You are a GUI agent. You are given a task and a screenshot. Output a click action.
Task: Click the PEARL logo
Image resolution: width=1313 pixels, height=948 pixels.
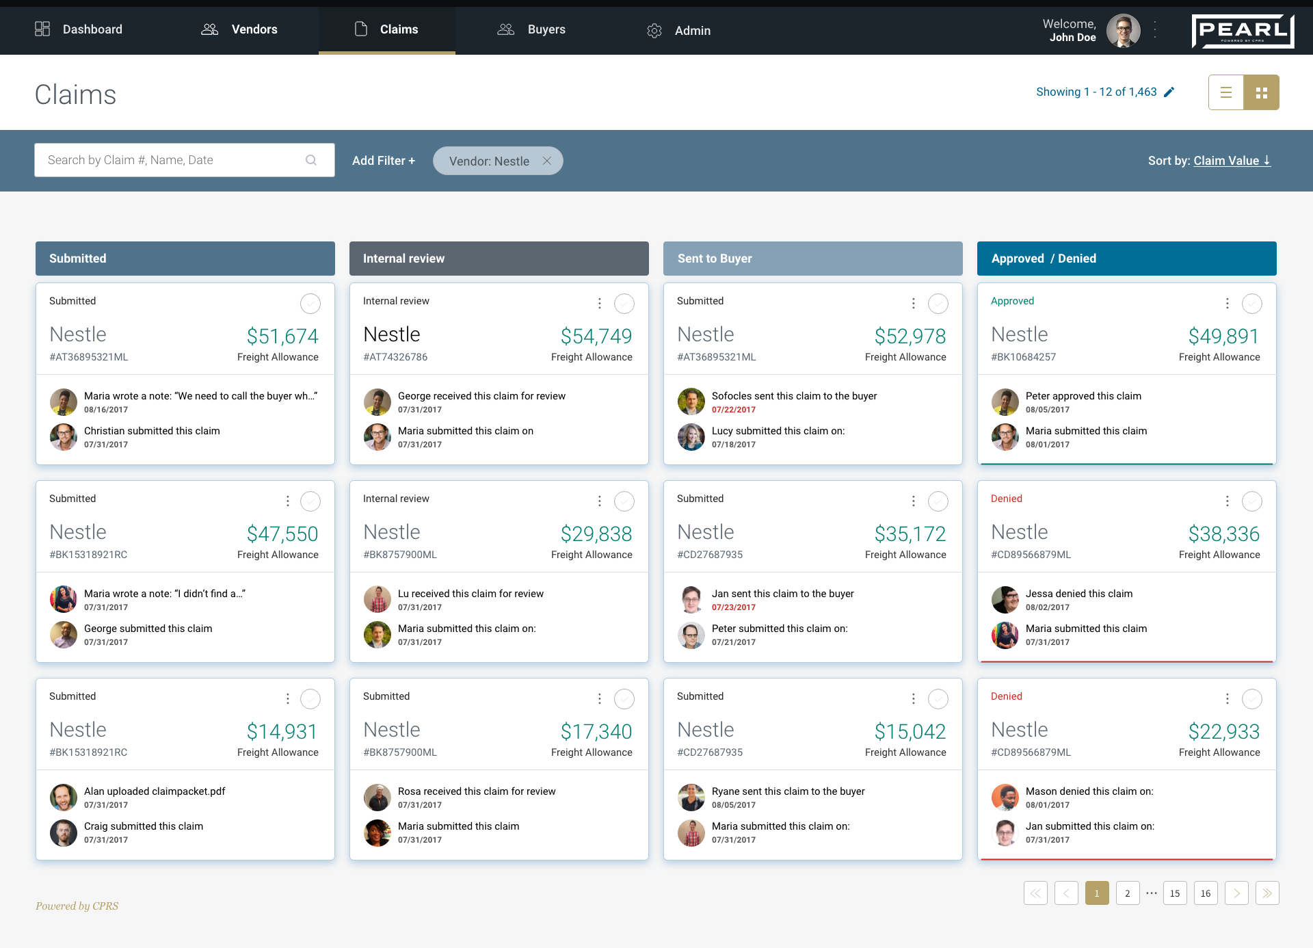point(1243,31)
